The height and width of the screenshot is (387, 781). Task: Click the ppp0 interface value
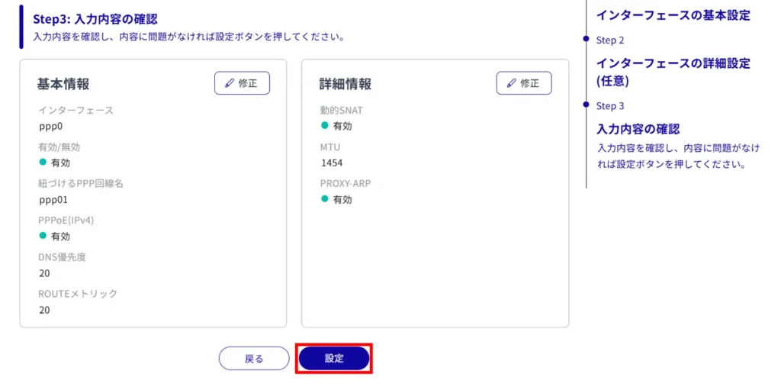(50, 126)
